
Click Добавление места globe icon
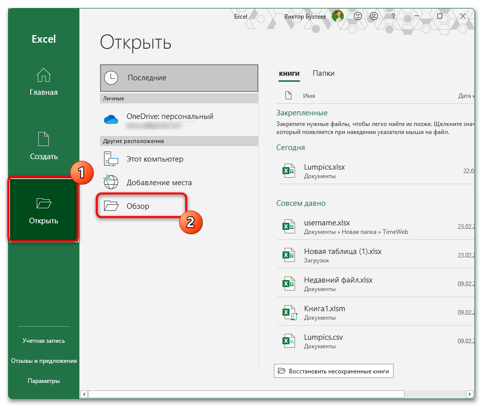111,182
